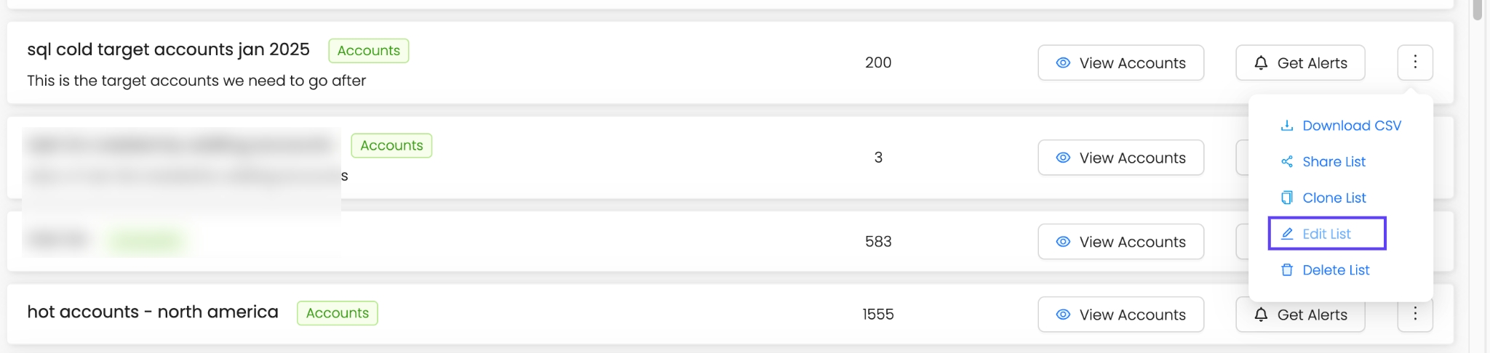The width and height of the screenshot is (1490, 353).
Task: View accounts for sql cold target accounts jan 2025
Action: point(1120,63)
